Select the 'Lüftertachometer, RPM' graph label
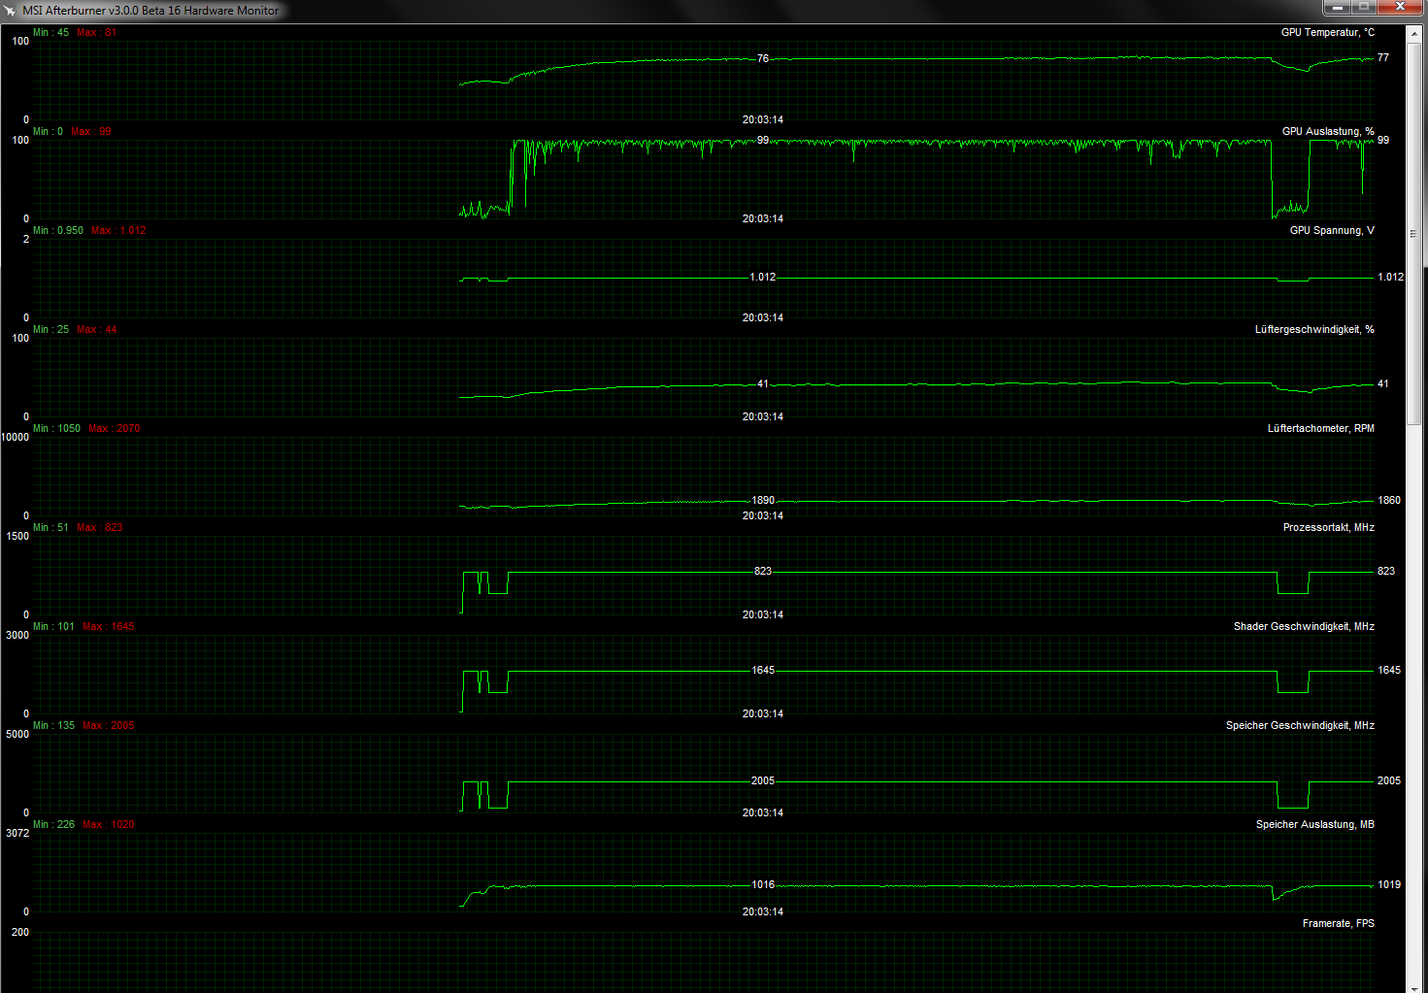The height and width of the screenshot is (993, 1428). point(1320,428)
